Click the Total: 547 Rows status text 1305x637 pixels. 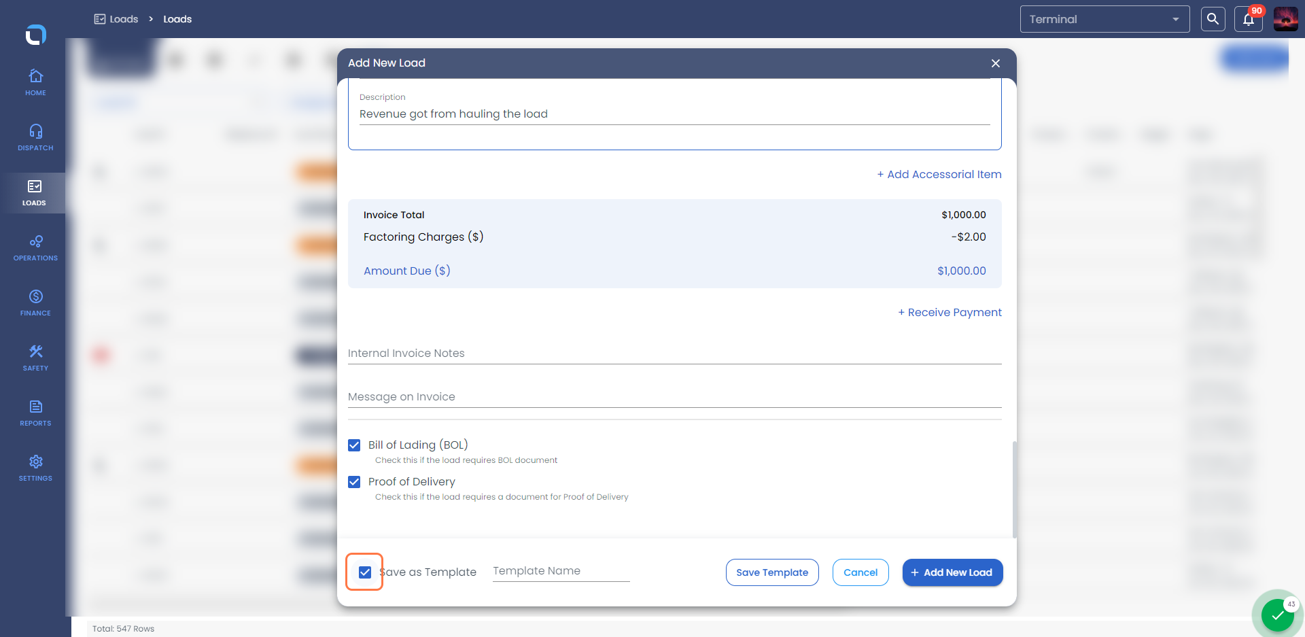[124, 629]
